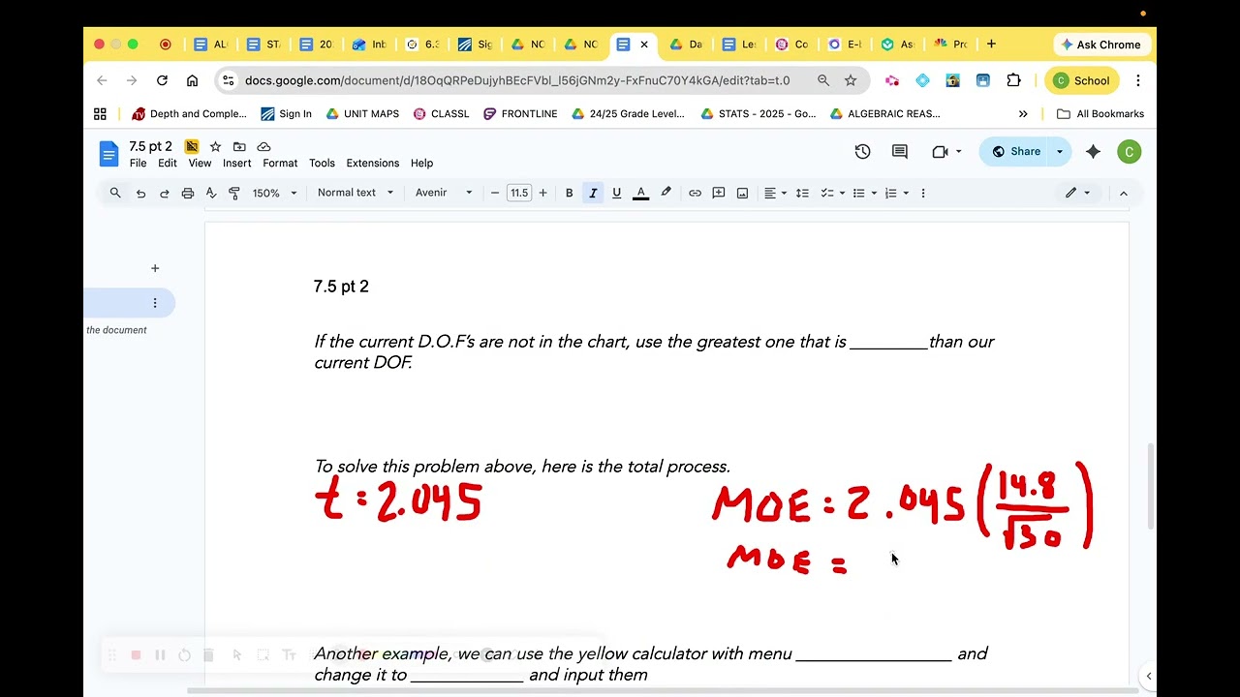Increase the font size
1240x697 pixels.
click(x=542, y=193)
